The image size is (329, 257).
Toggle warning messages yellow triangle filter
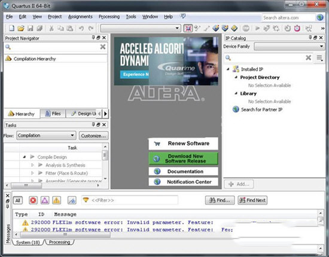pyautogui.click(x=56, y=200)
